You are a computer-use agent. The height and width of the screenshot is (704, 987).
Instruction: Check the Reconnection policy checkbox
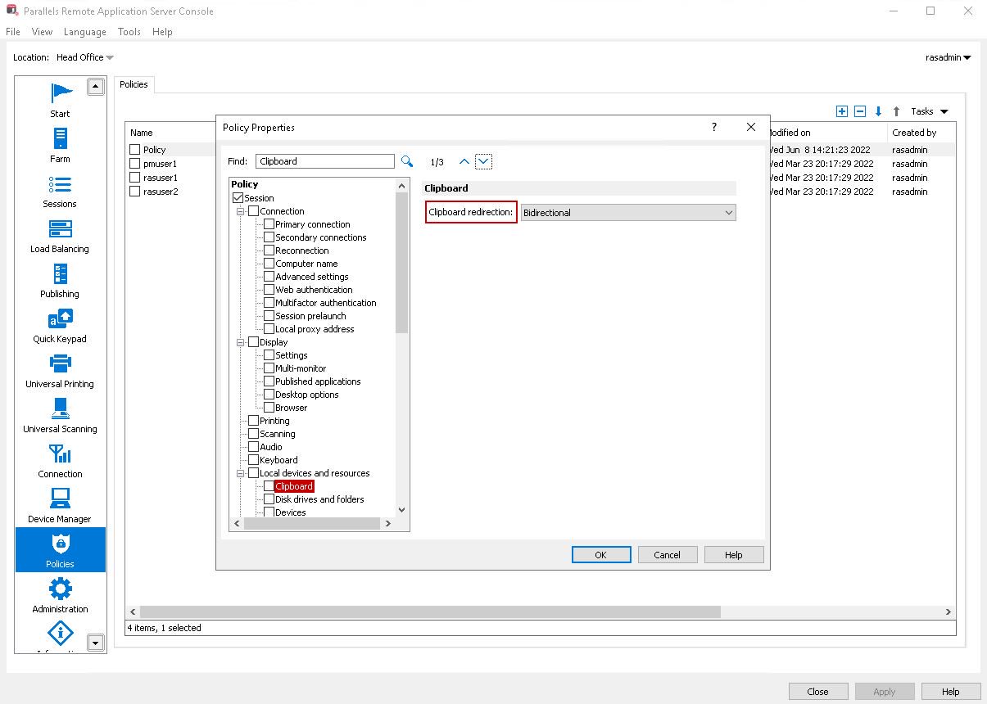click(x=269, y=250)
